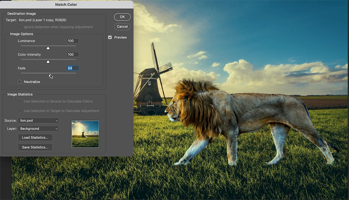Click the Match Color title bar text

click(x=66, y=4)
